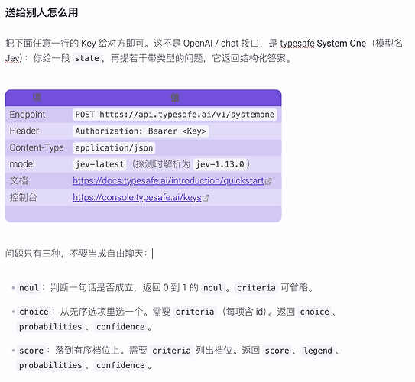The height and width of the screenshot is (382, 415).
Task: Open the console.typesafe.ai/keys link
Action: pyautogui.click(x=137, y=198)
